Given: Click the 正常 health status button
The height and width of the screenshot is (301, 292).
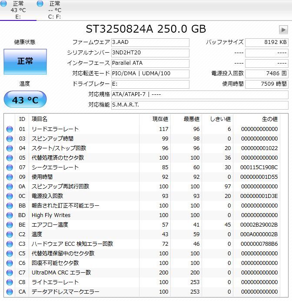Looking at the screenshot, I should 25,61.
